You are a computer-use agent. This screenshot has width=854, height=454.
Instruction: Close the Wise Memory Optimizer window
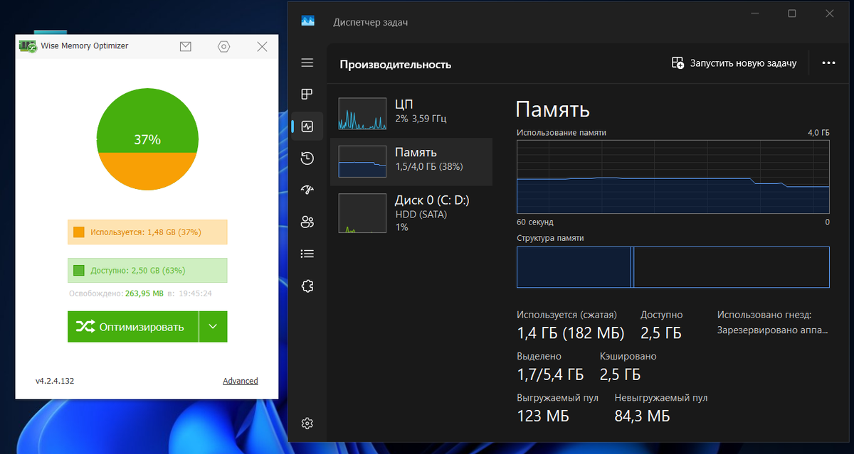click(x=262, y=47)
